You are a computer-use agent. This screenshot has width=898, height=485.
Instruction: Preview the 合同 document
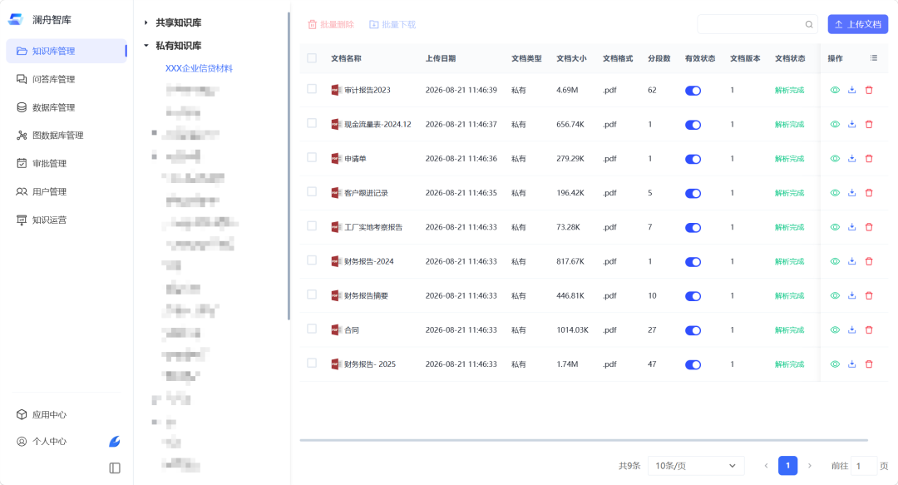(835, 330)
